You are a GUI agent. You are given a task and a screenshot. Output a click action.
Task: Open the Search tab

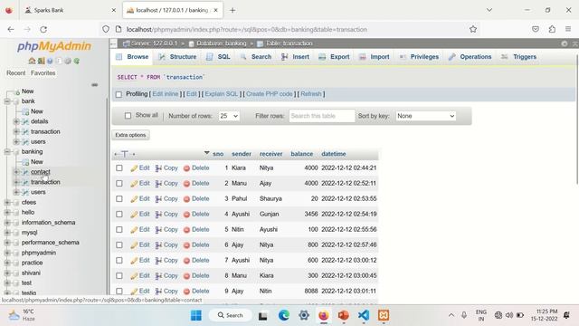click(x=256, y=57)
